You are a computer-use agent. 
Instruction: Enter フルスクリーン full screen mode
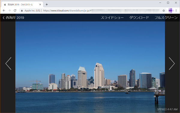(166, 18)
